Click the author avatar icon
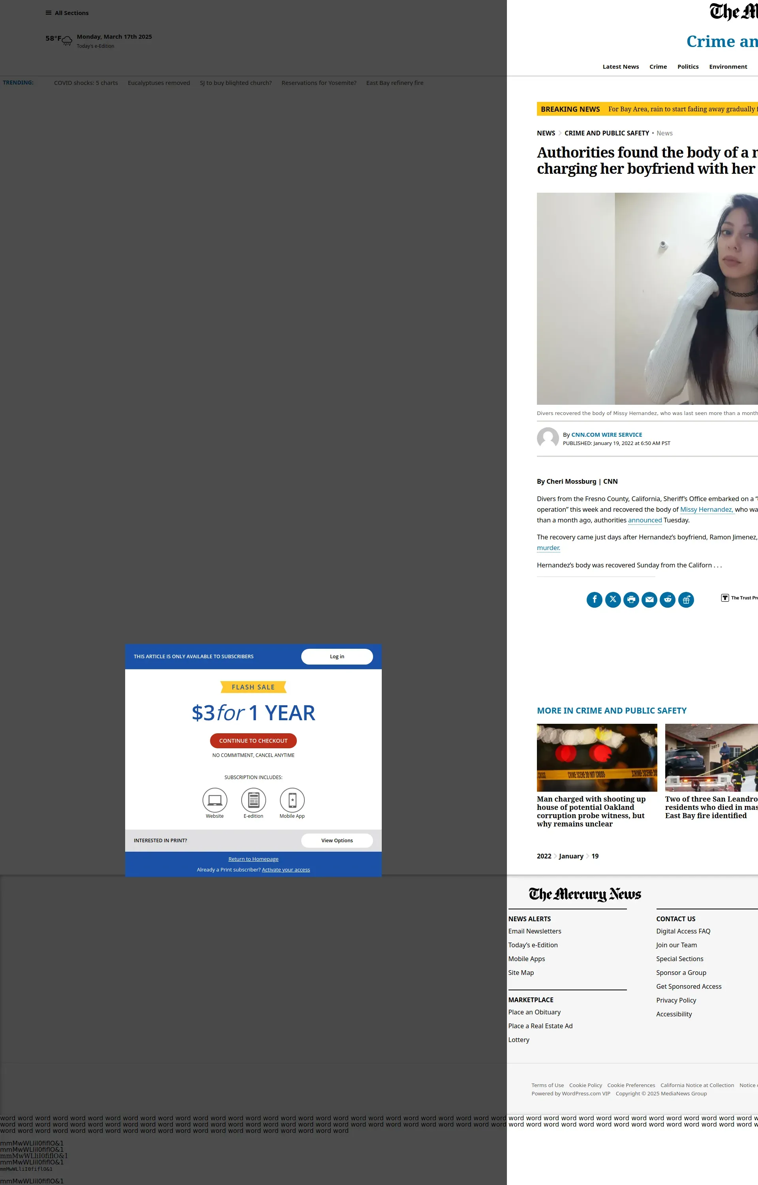Viewport: 758px width, 1185px height. coord(547,438)
